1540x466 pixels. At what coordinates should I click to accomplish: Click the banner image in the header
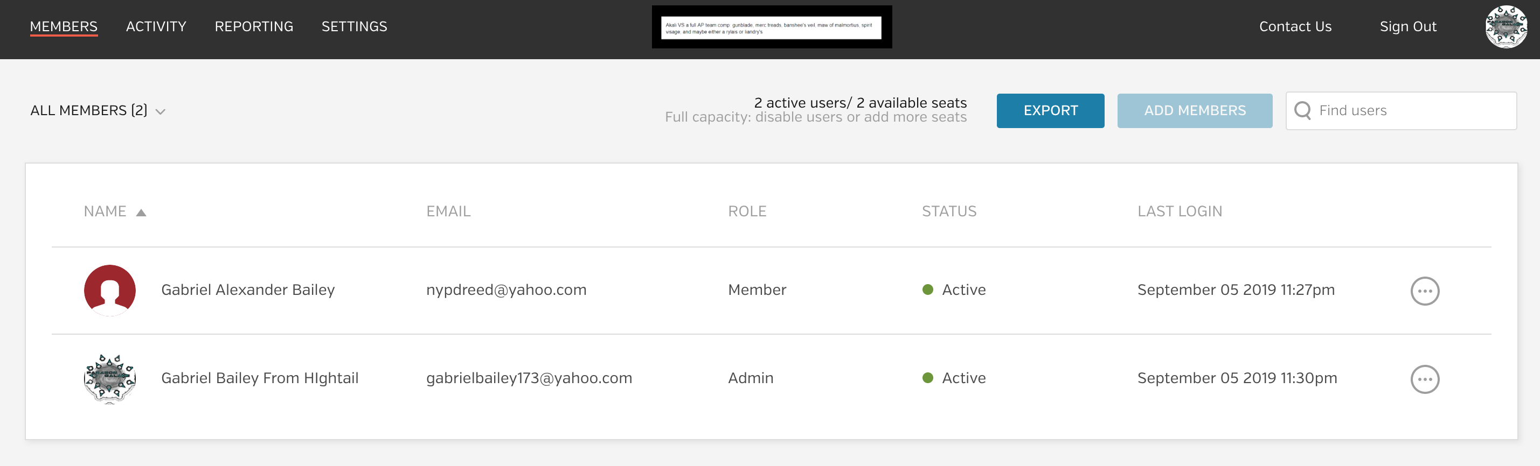pyautogui.click(x=771, y=27)
